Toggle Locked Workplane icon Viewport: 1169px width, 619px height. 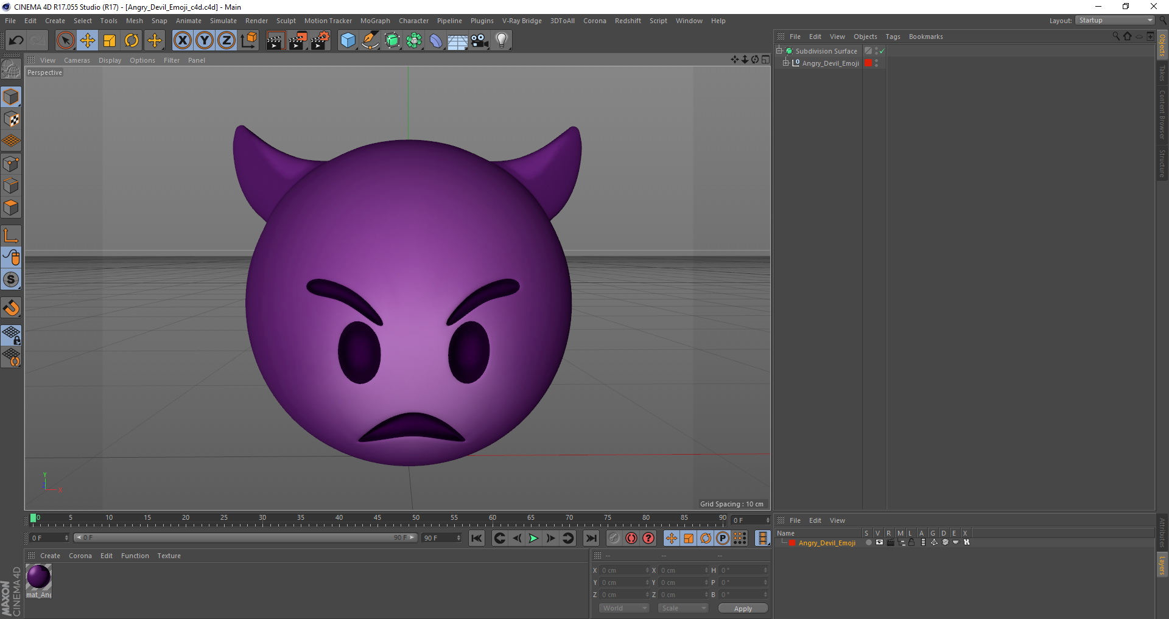coord(11,335)
